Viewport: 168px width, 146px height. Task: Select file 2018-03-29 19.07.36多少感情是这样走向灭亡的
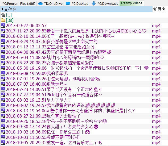click(52, 42)
